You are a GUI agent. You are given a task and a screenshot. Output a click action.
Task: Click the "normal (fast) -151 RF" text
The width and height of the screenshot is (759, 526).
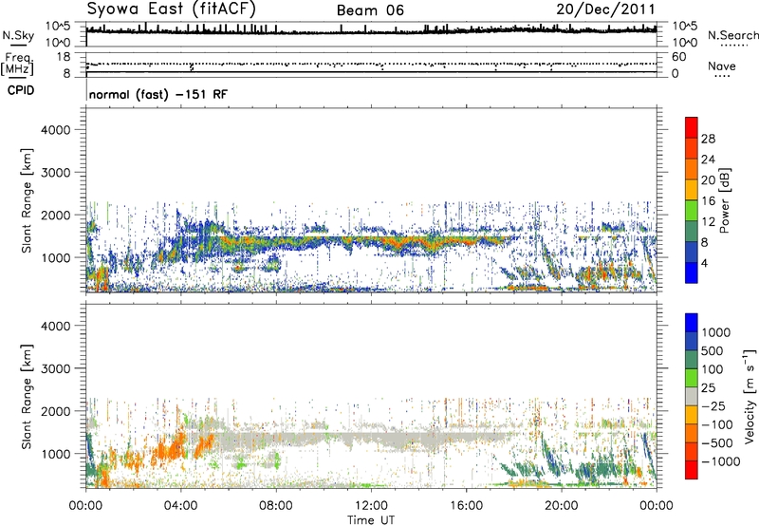click(x=157, y=94)
